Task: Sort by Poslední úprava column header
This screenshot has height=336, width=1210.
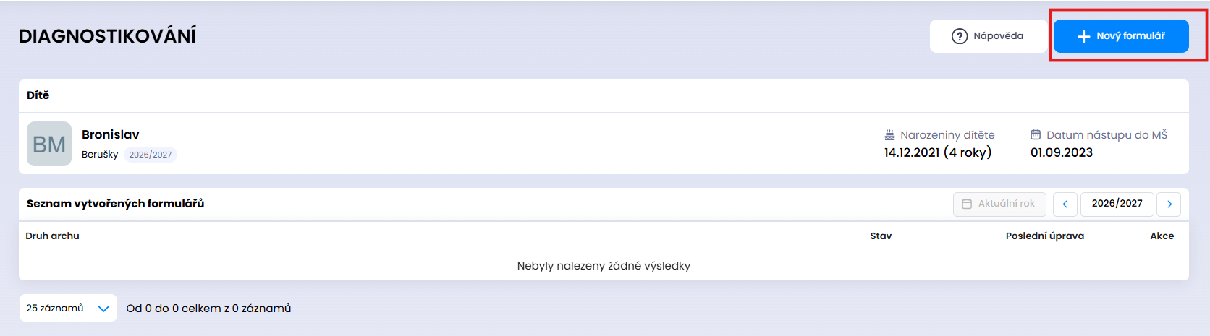Action: [1045, 236]
